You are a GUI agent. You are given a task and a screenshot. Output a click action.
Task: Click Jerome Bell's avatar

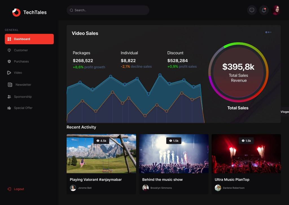(73, 188)
